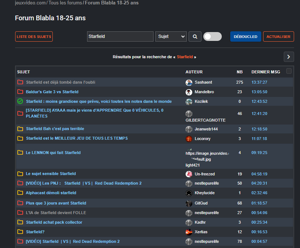Open Jeanweb144's profile avatar
The image size is (300, 248).
pyautogui.click(x=189, y=129)
